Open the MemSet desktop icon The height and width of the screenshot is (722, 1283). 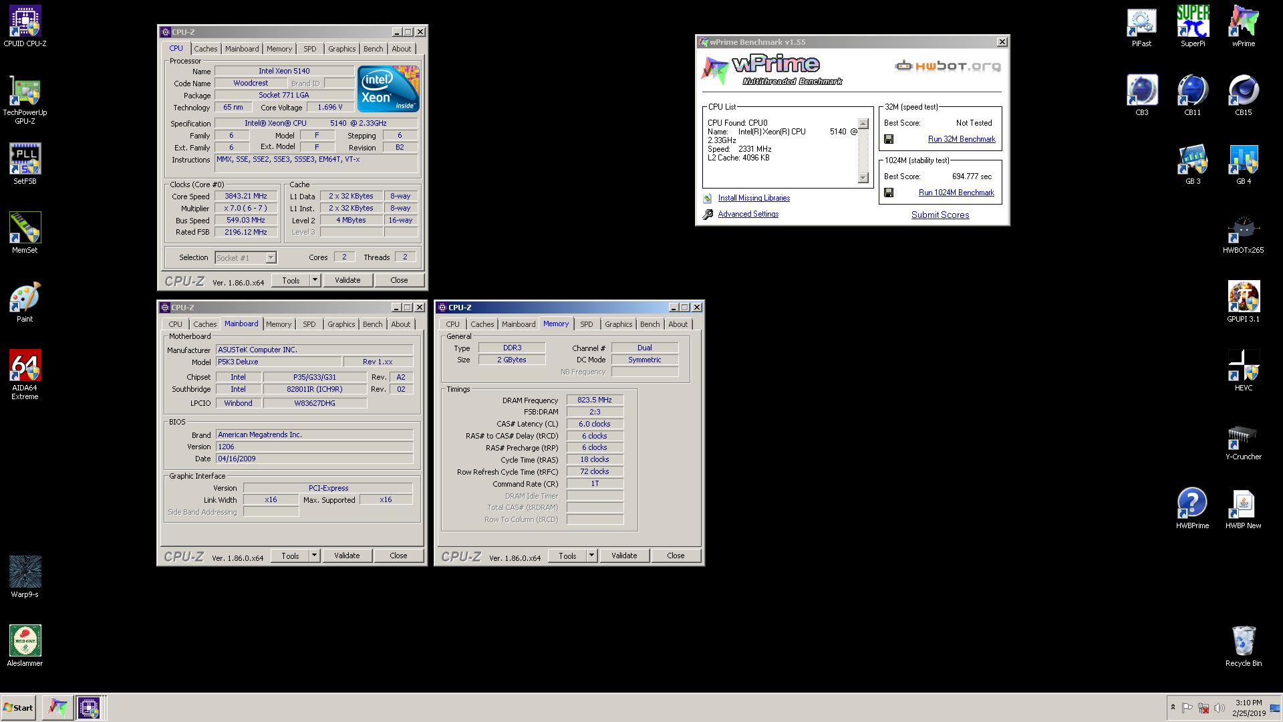(25, 233)
